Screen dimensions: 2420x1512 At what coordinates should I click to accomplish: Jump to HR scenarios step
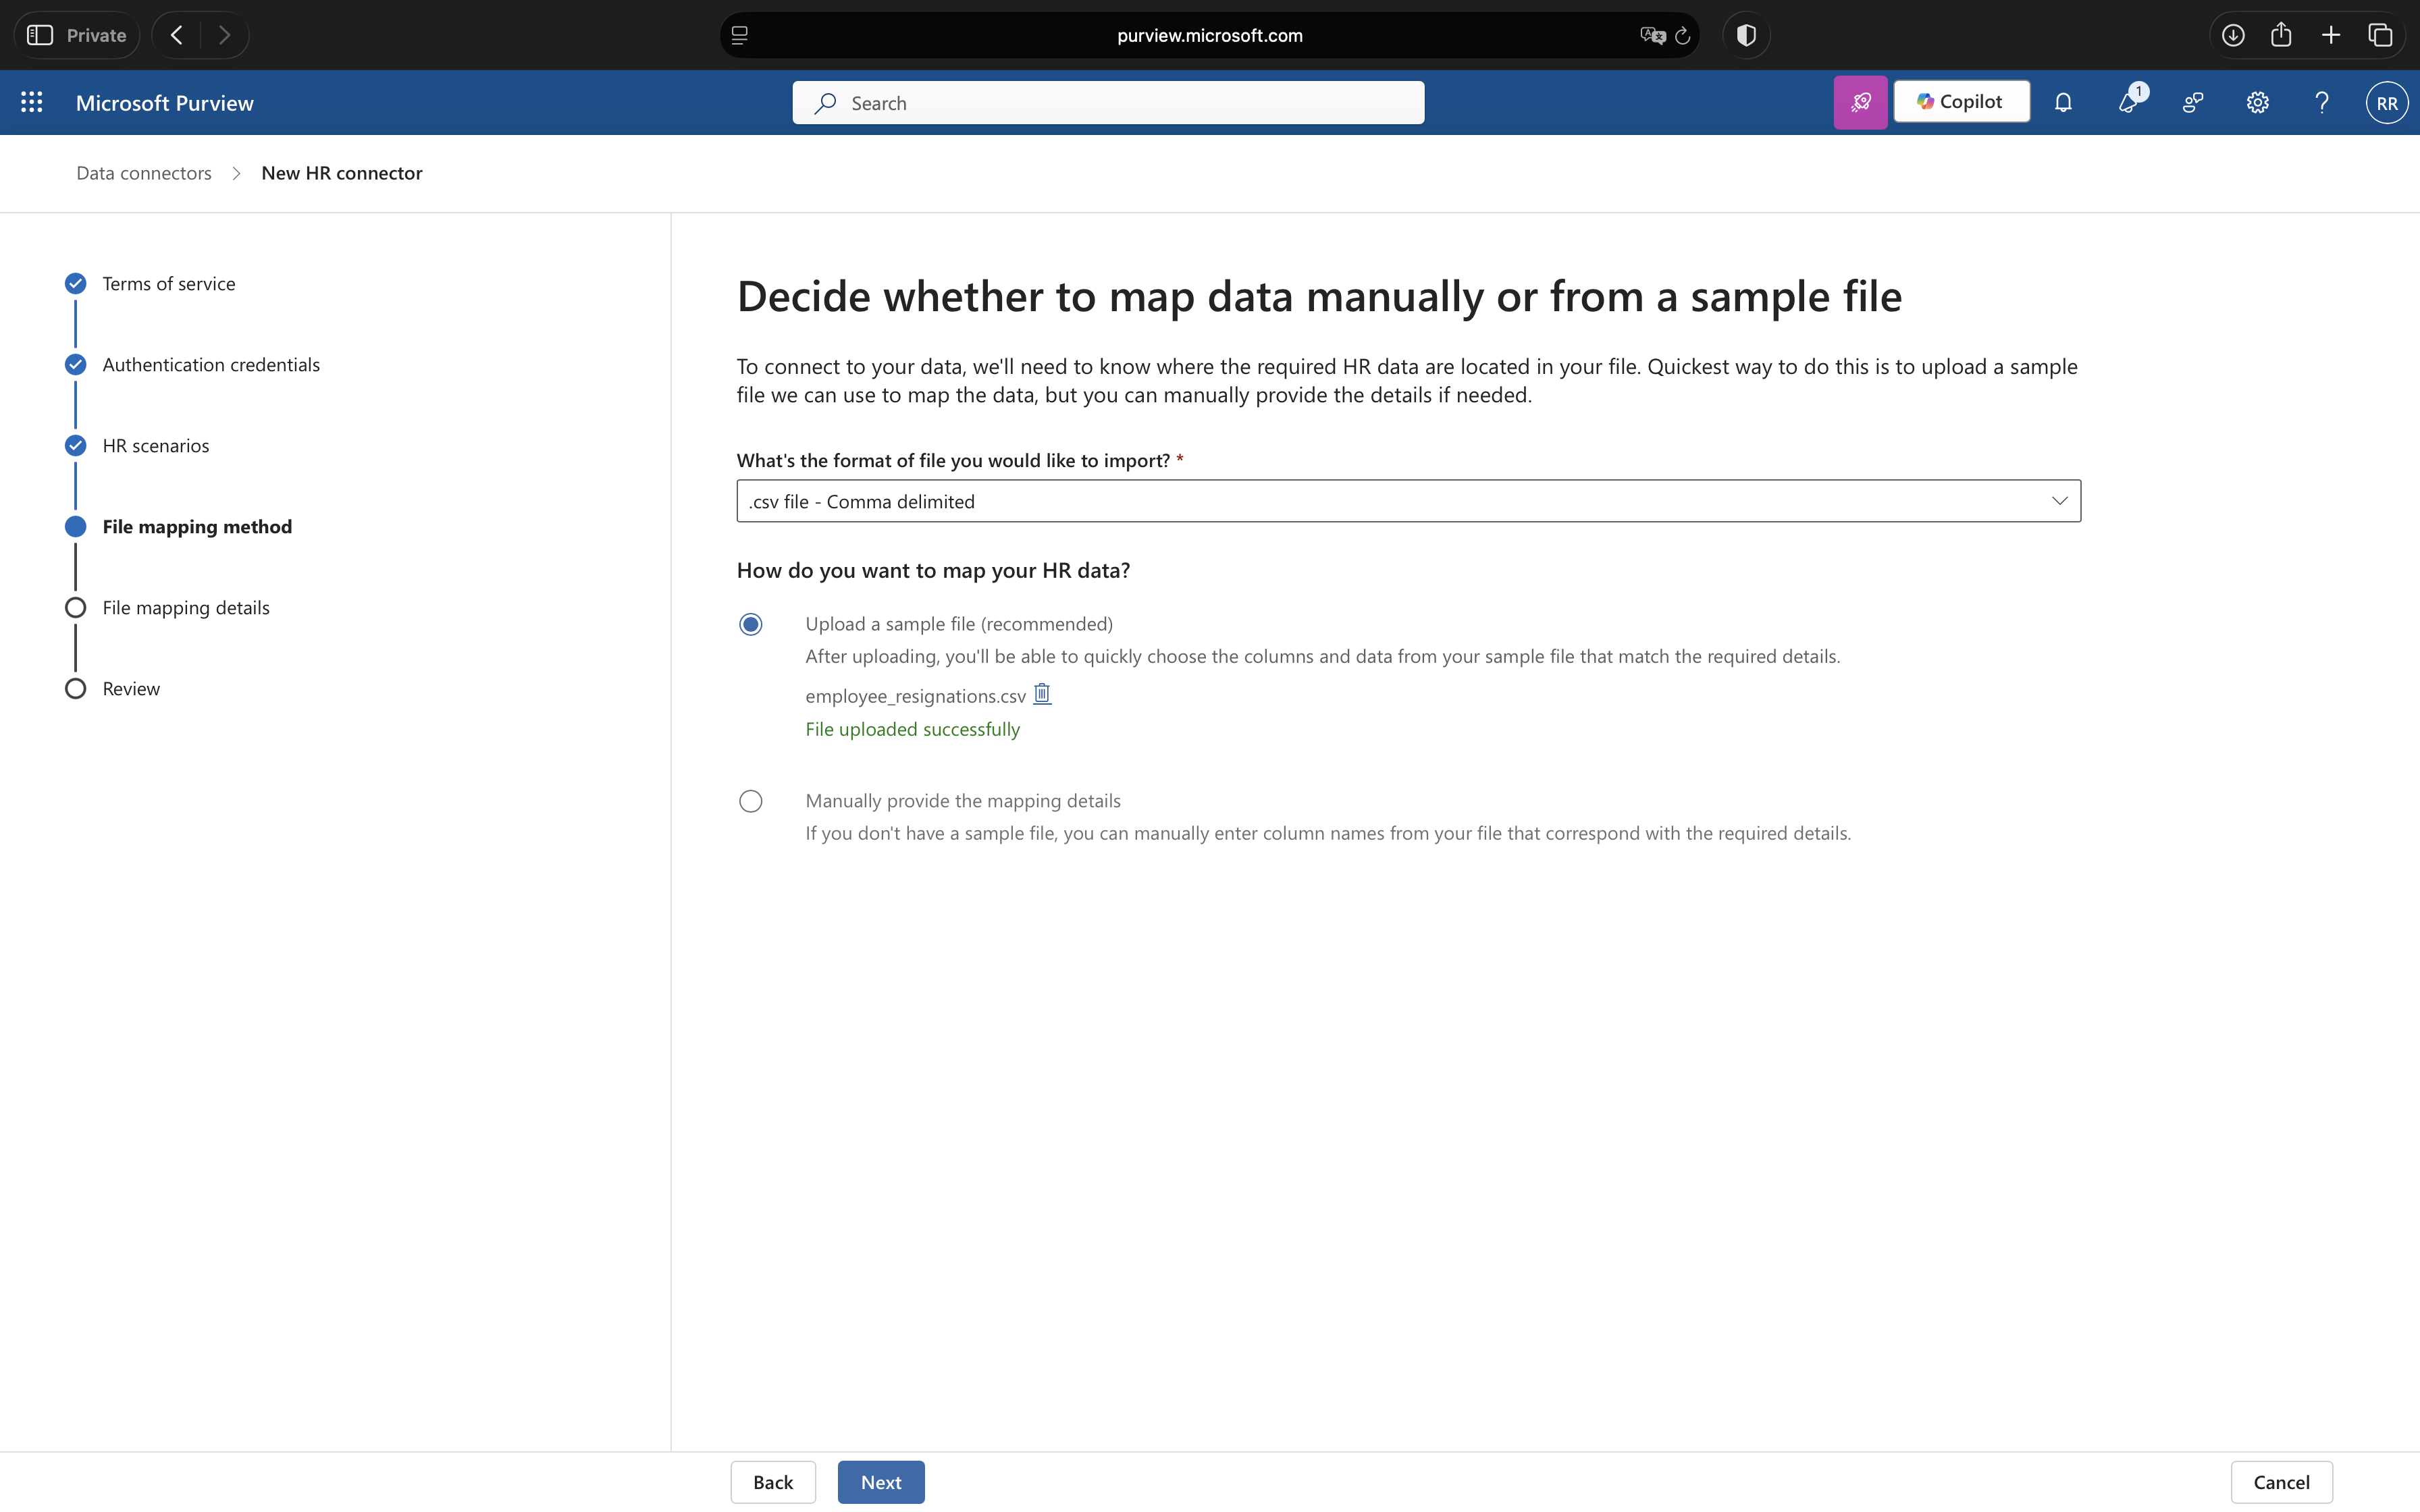click(155, 446)
